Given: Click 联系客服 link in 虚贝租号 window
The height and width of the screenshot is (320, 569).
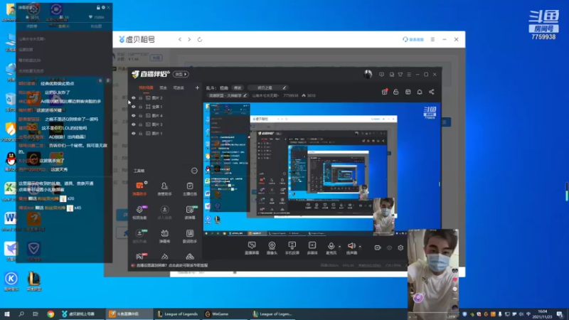Looking at the screenshot, I should 413,39.
